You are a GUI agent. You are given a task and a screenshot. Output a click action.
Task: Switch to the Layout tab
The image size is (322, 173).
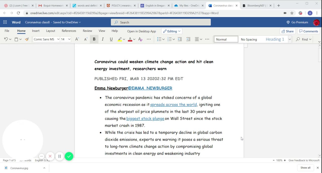[51, 31]
